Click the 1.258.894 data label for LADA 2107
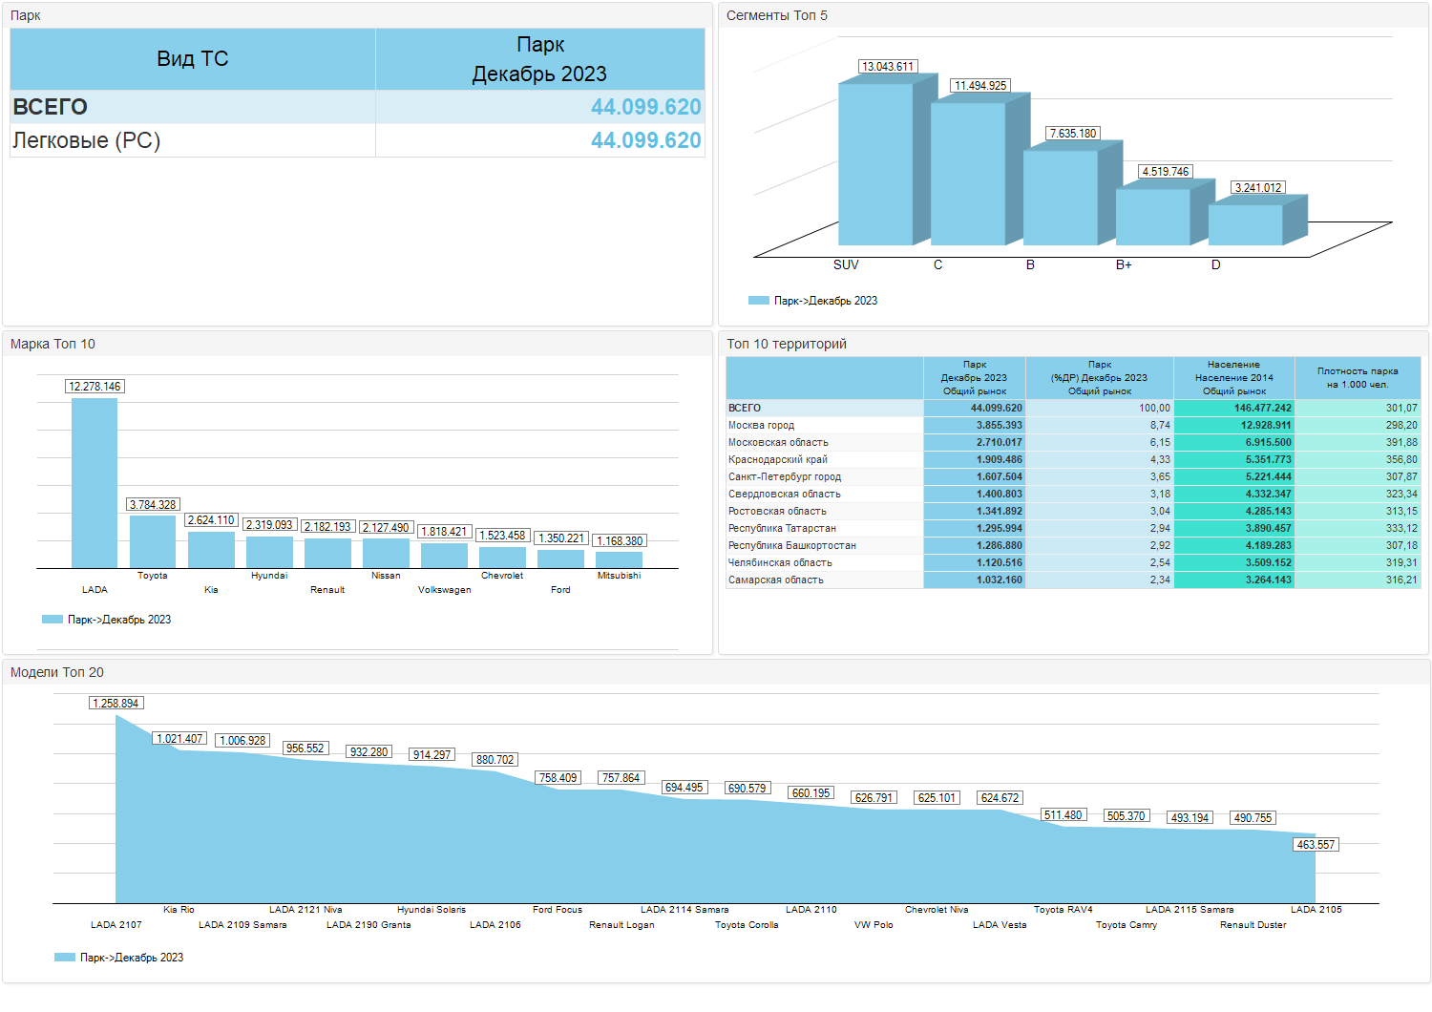Screen dimensions: 1432x1012 click(x=116, y=704)
